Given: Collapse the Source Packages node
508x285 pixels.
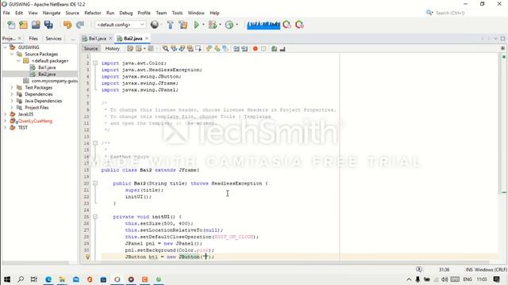Looking at the screenshot, I should click(x=12, y=54).
